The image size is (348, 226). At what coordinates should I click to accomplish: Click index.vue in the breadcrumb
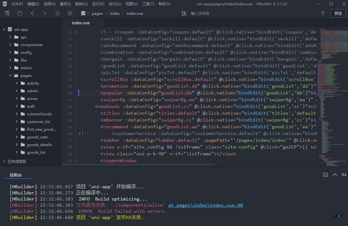(x=135, y=13)
